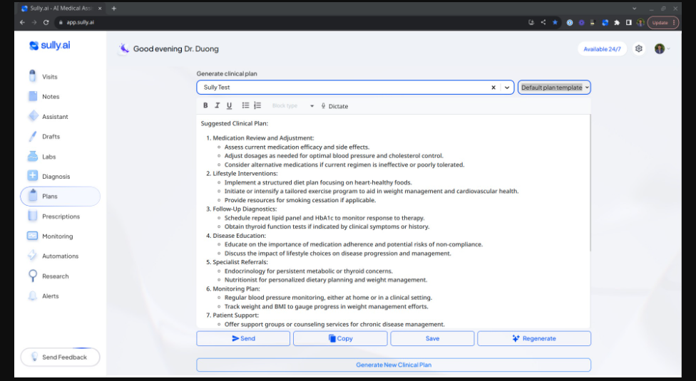Click the 'Specialist Referrals' line
This screenshot has height=381, width=696.
pos(240,262)
